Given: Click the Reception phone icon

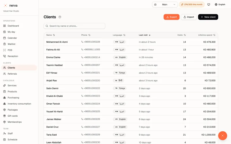Looking at the screenshot, I should [5, 56].
